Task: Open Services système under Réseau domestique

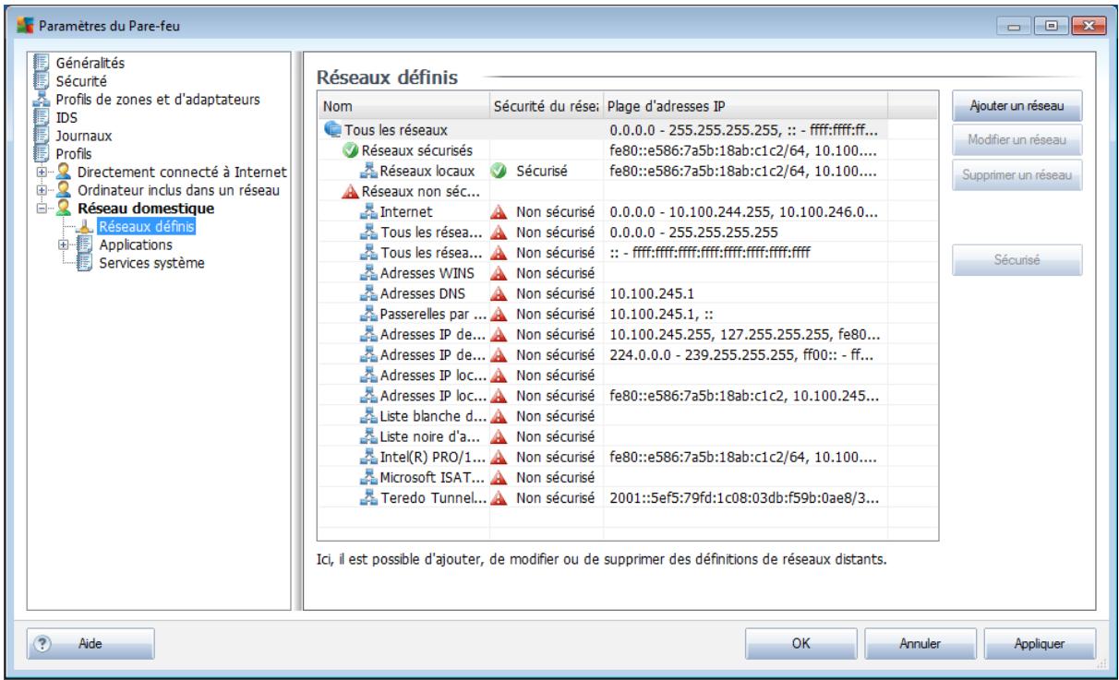Action: 150,263
